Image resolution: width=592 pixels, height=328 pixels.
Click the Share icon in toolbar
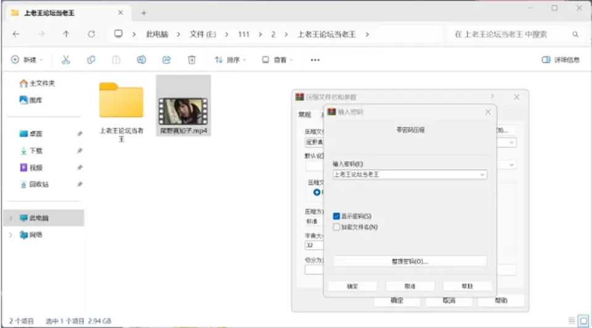pos(166,60)
